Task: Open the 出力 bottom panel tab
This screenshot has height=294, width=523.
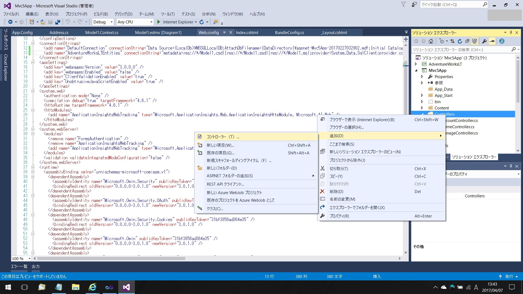Action: 36,266
